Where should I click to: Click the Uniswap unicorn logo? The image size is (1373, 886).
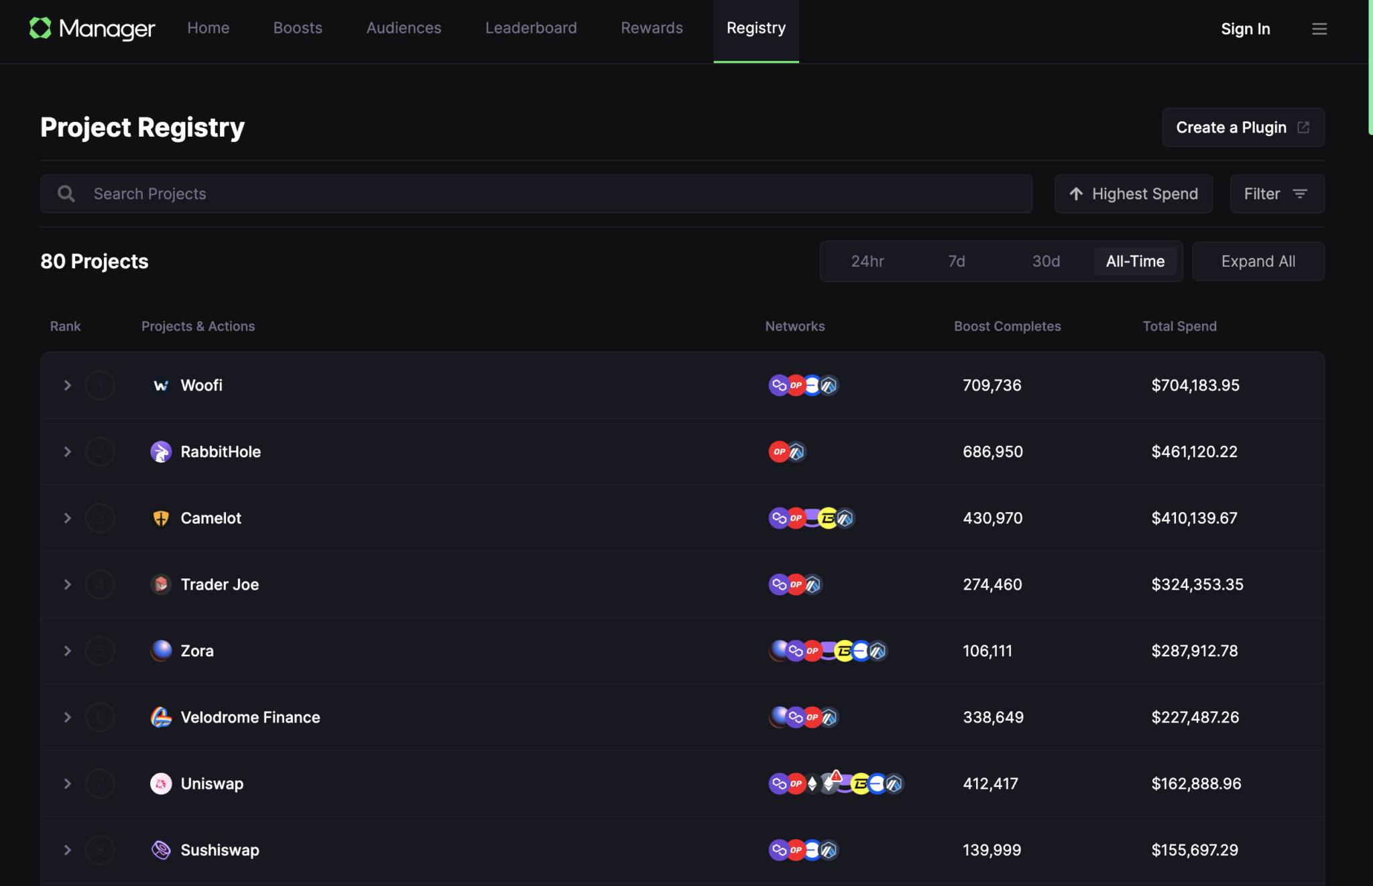click(161, 783)
